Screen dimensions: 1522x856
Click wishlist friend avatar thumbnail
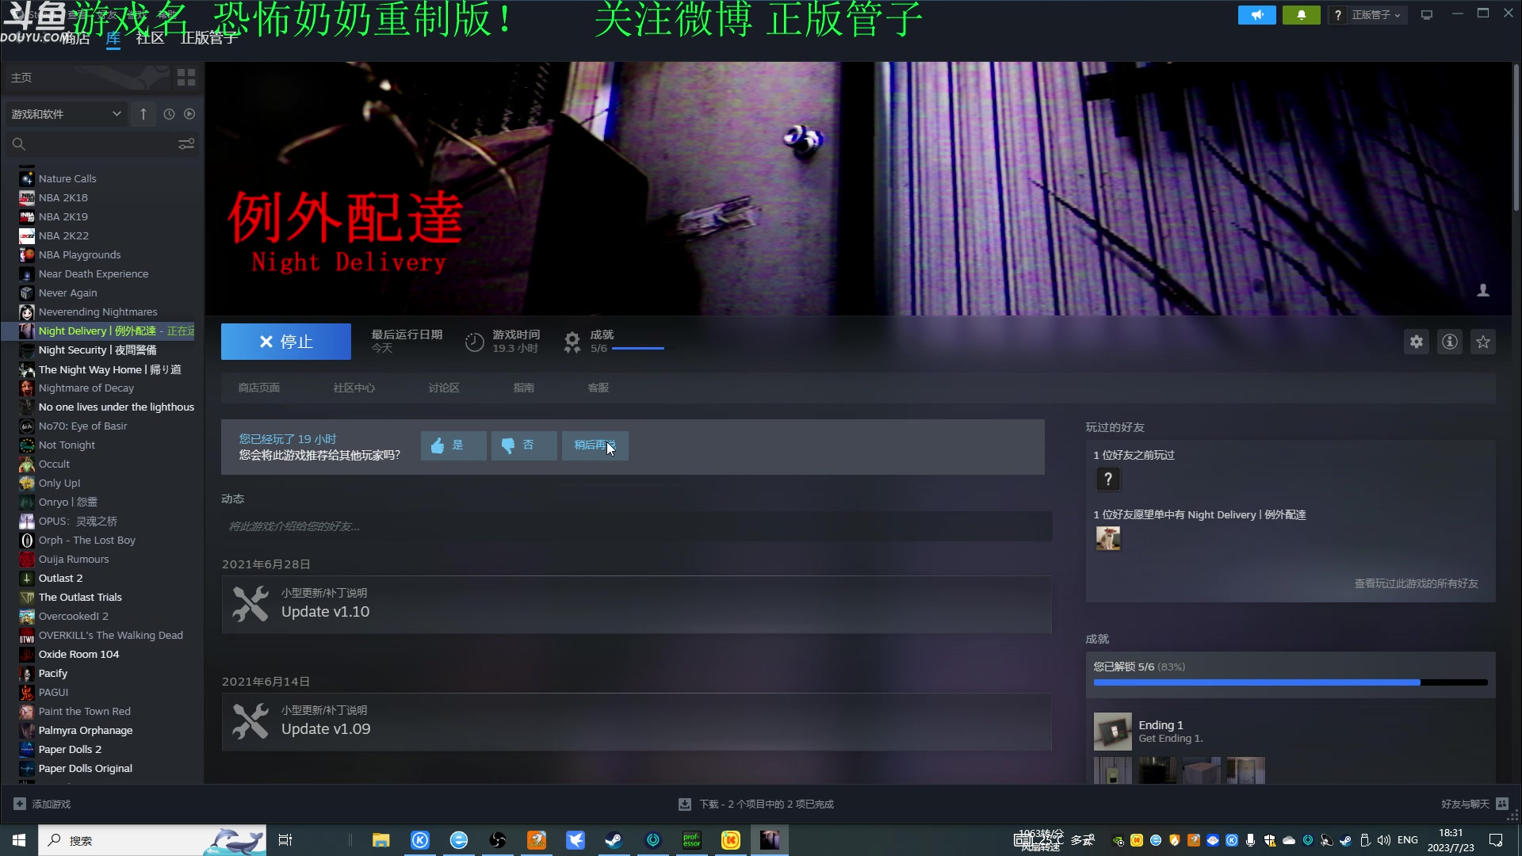(x=1108, y=538)
